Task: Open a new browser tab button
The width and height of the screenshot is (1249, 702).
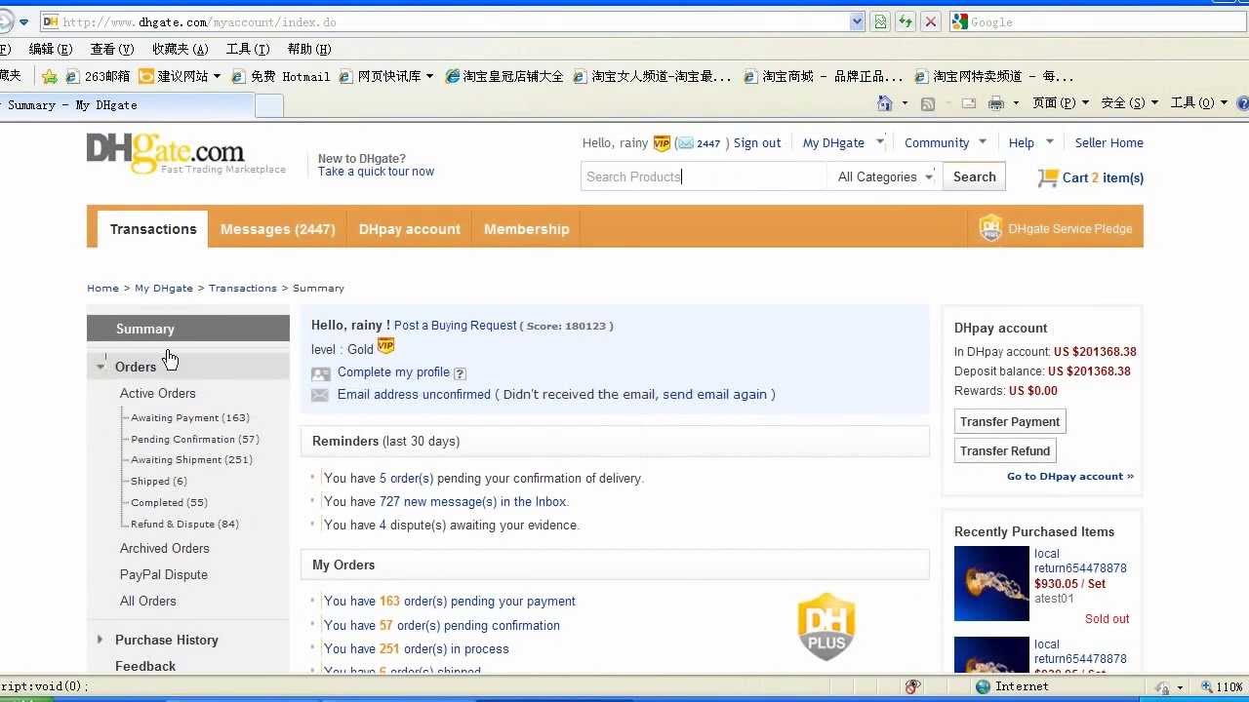Action: [269, 105]
